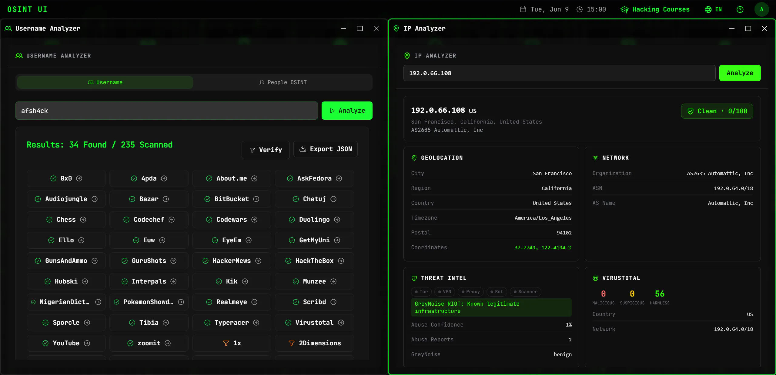Open the help question mark icon
Image resolution: width=776 pixels, height=375 pixels.
tap(740, 9)
